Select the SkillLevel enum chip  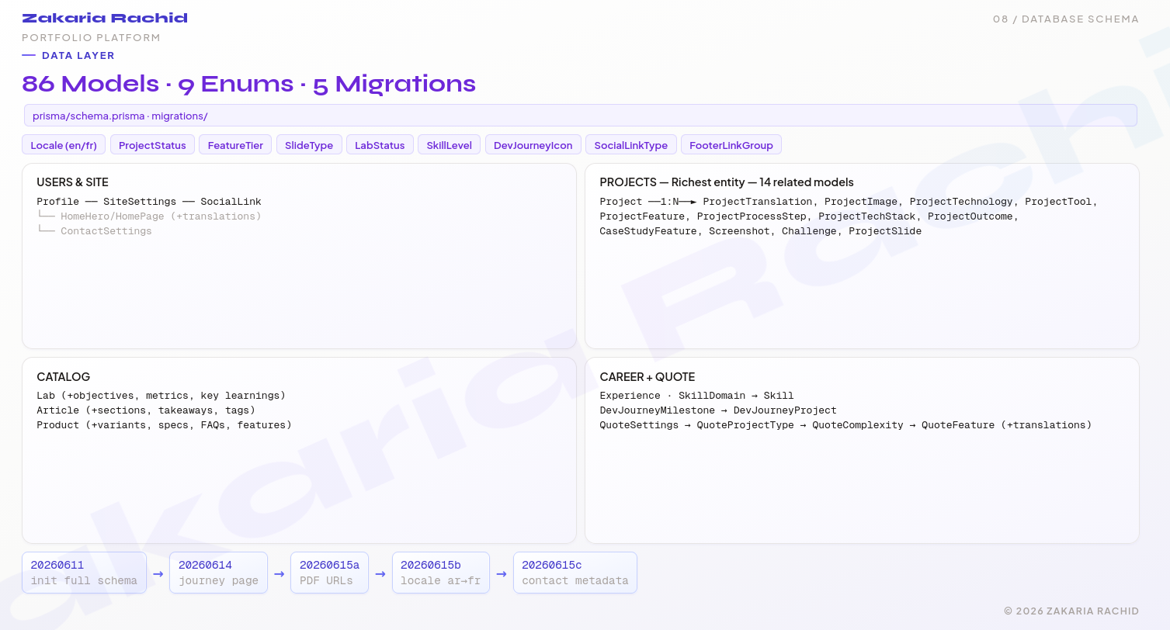(449, 145)
